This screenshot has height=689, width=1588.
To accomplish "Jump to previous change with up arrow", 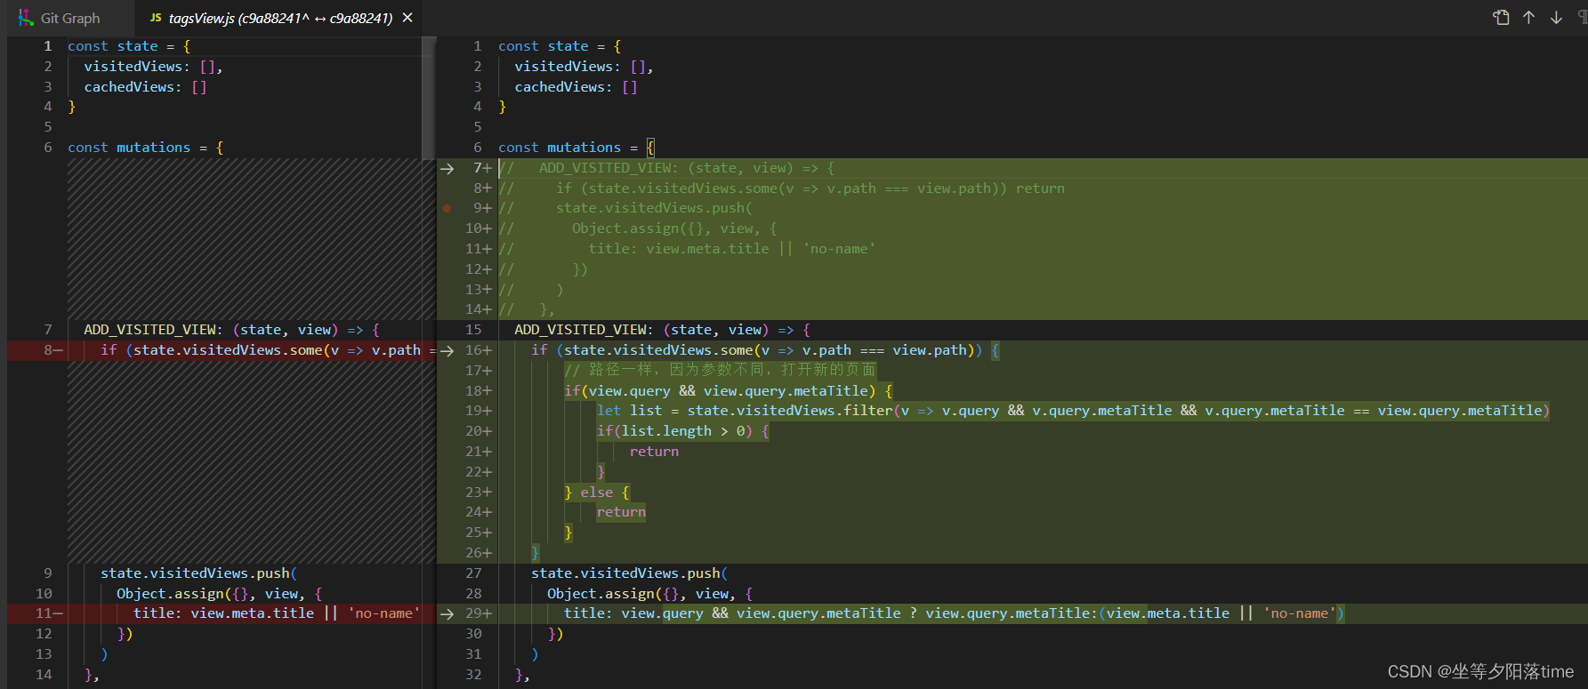I will [1528, 18].
